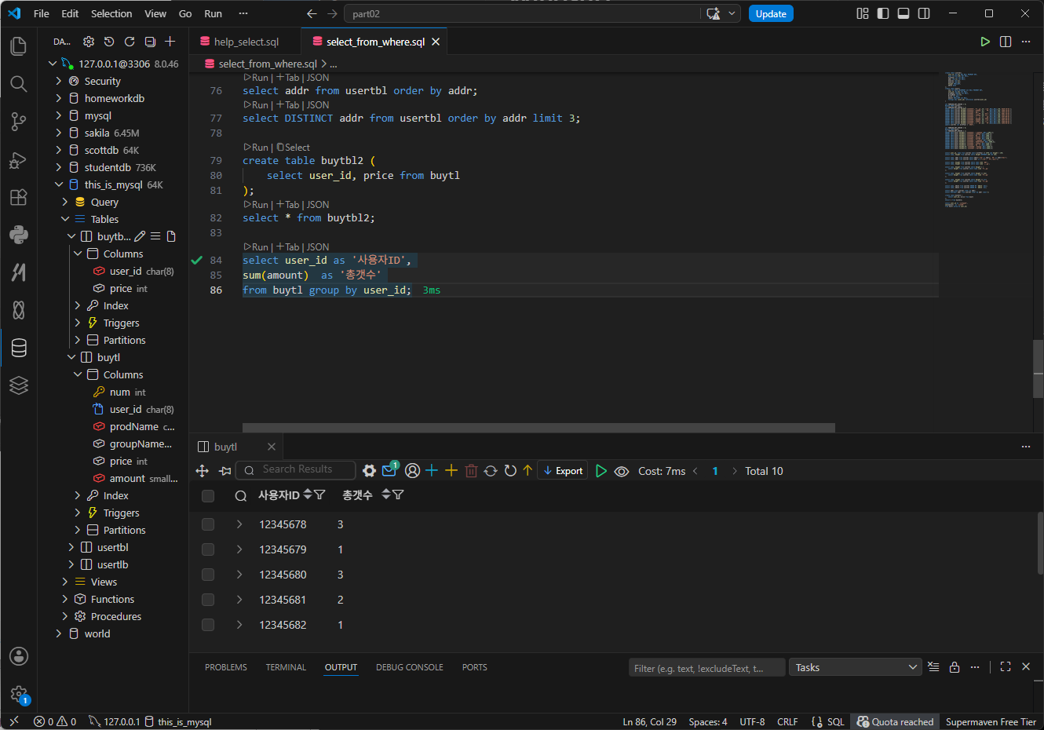
Task: Switch to the TERMINAL panel tab
Action: coord(286,667)
